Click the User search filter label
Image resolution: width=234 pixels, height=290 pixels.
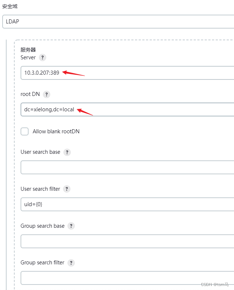click(40, 189)
